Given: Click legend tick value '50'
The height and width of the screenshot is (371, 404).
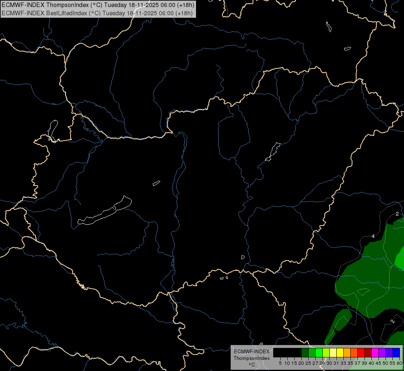Looking at the screenshot, I should 385,363.
